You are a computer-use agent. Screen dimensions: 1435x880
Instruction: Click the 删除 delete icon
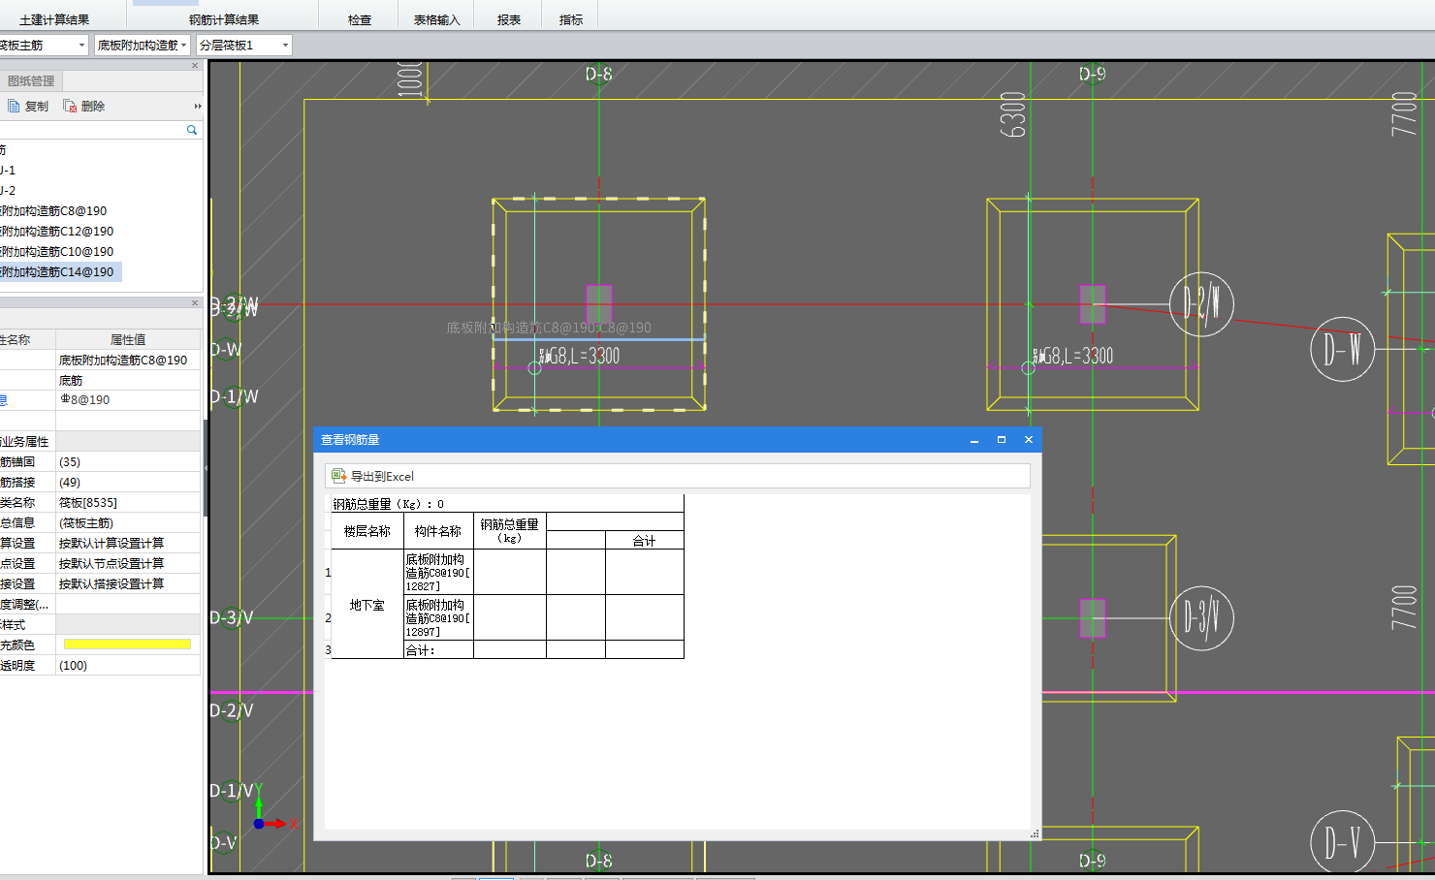click(x=70, y=107)
